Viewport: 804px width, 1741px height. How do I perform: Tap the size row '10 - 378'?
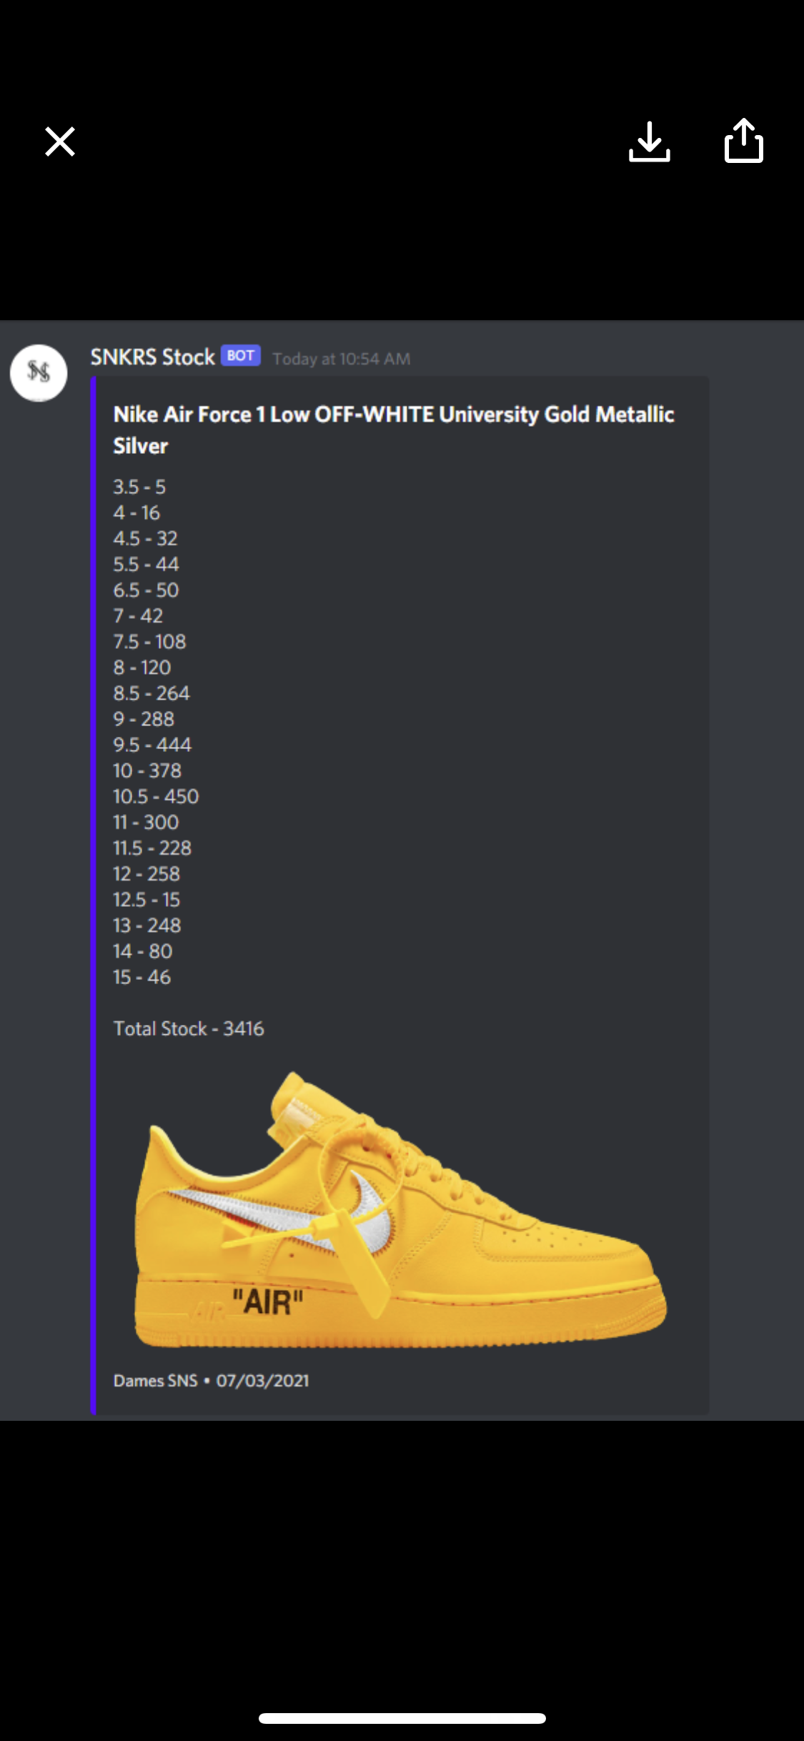click(147, 770)
